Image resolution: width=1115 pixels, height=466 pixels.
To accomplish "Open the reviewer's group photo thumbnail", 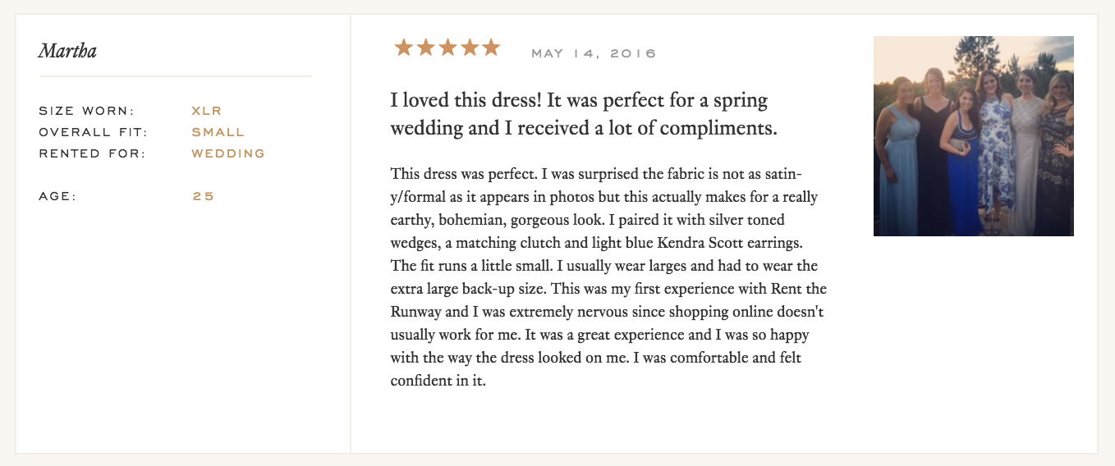I will point(973,136).
